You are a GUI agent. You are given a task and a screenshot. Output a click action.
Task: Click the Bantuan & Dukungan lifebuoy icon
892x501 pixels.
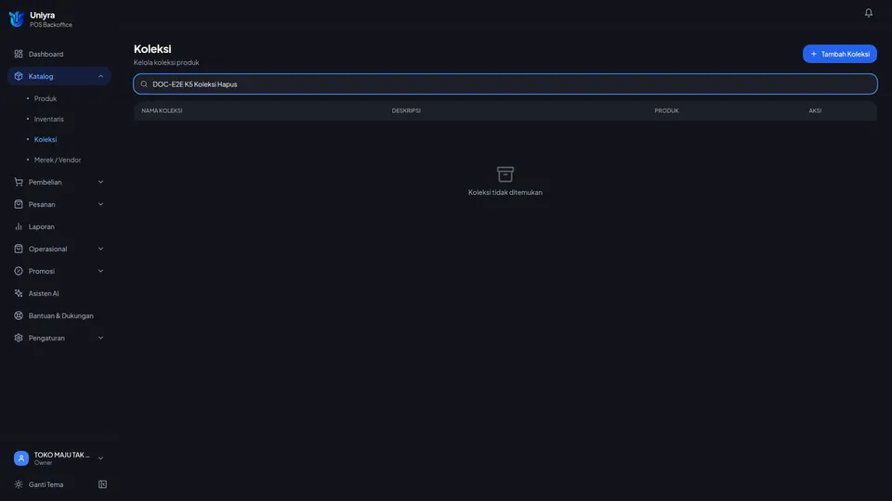point(19,315)
